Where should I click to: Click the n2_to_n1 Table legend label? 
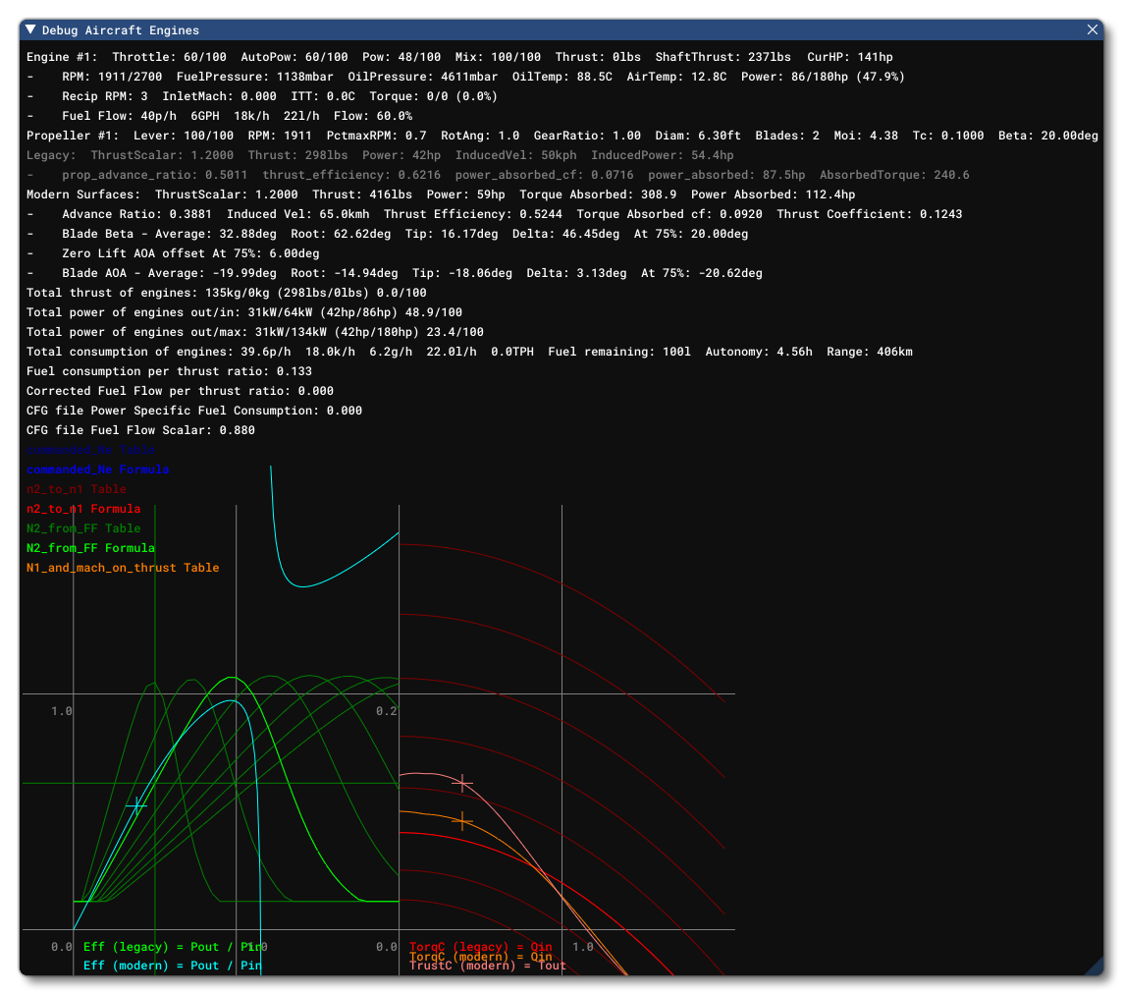76,489
